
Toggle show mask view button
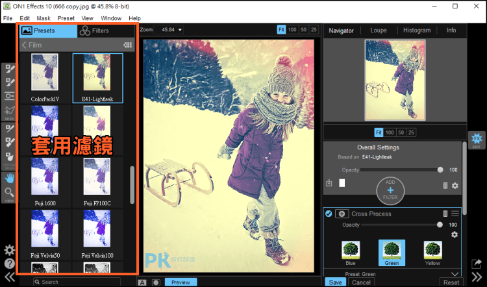click(156, 282)
